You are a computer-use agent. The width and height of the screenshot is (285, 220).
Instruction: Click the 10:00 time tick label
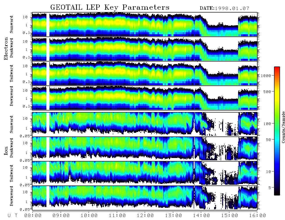click(89, 216)
